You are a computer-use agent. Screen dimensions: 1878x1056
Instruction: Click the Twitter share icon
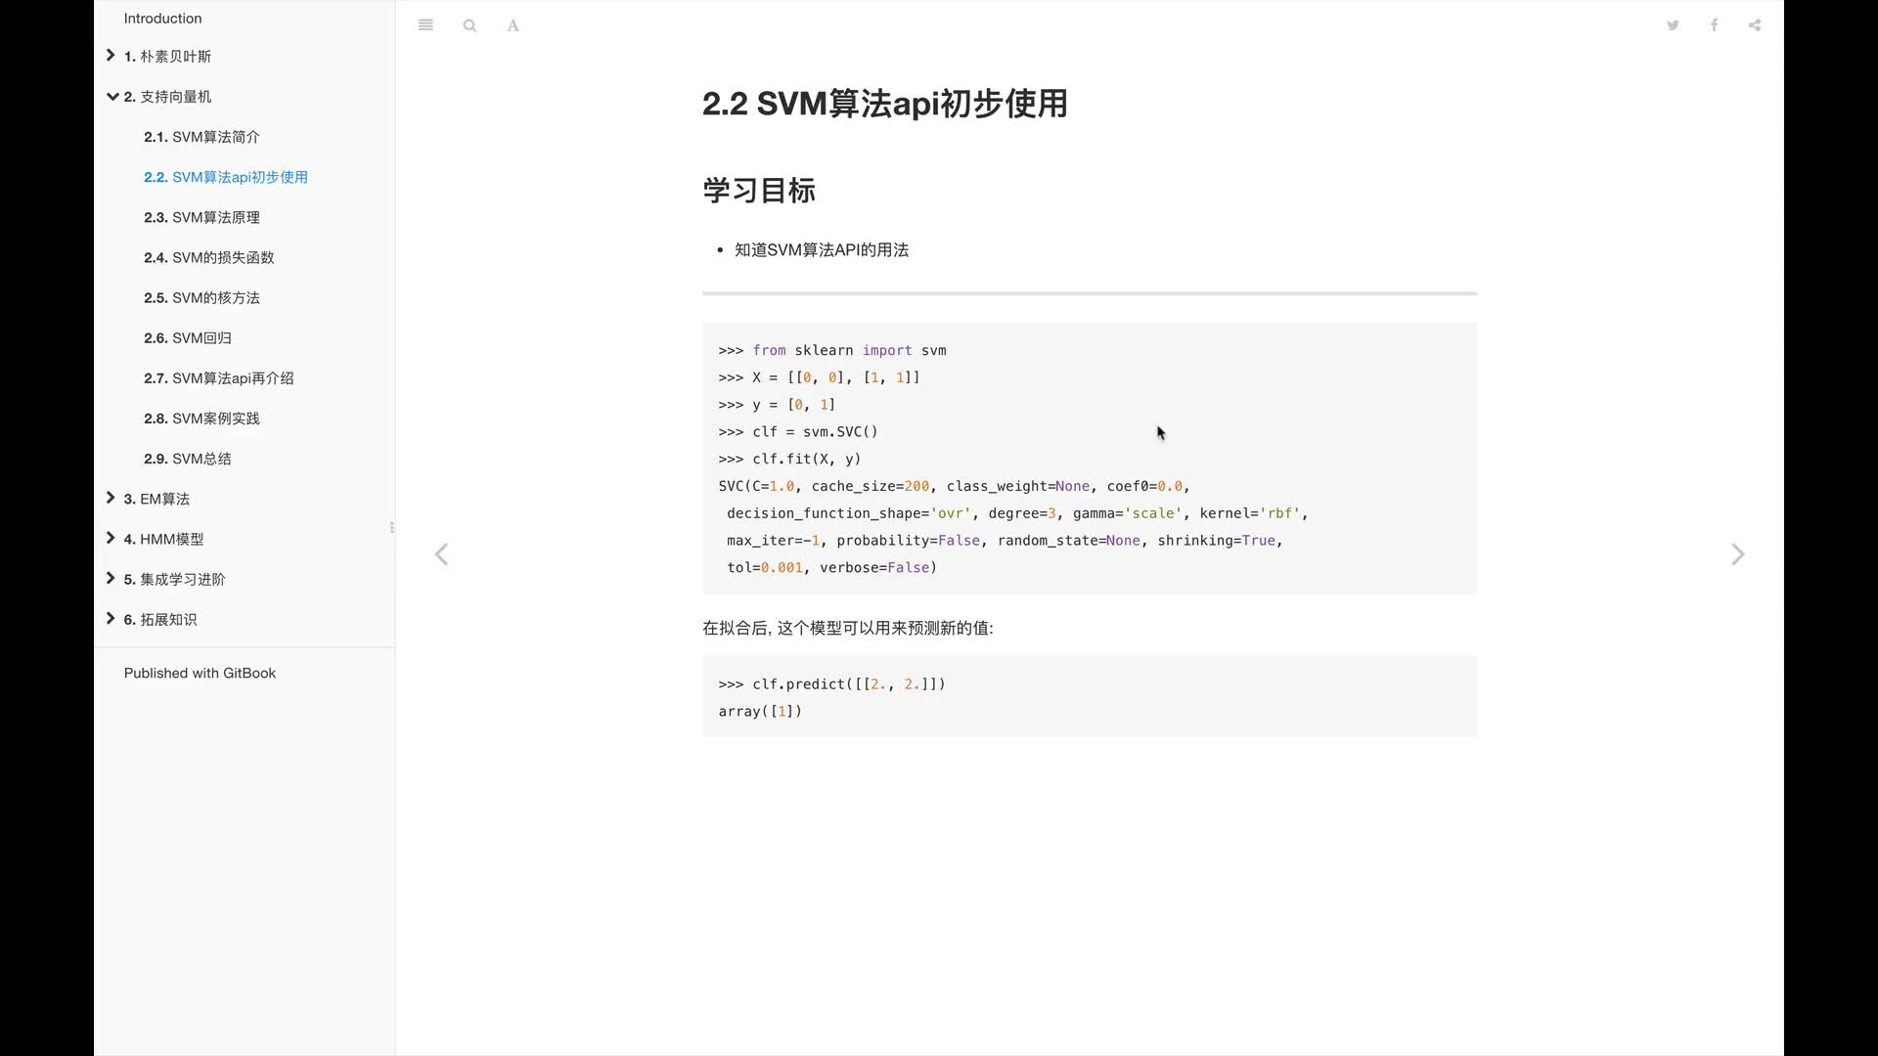(x=1673, y=24)
